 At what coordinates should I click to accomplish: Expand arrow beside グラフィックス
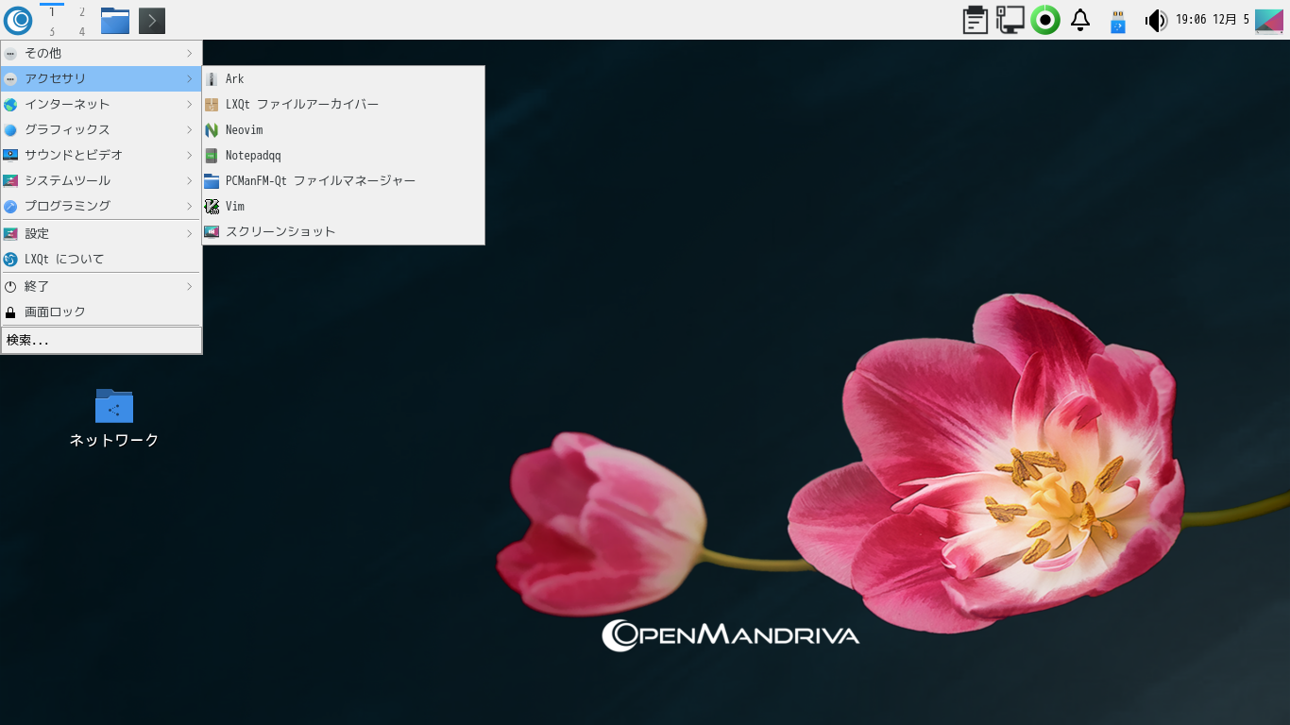190,130
